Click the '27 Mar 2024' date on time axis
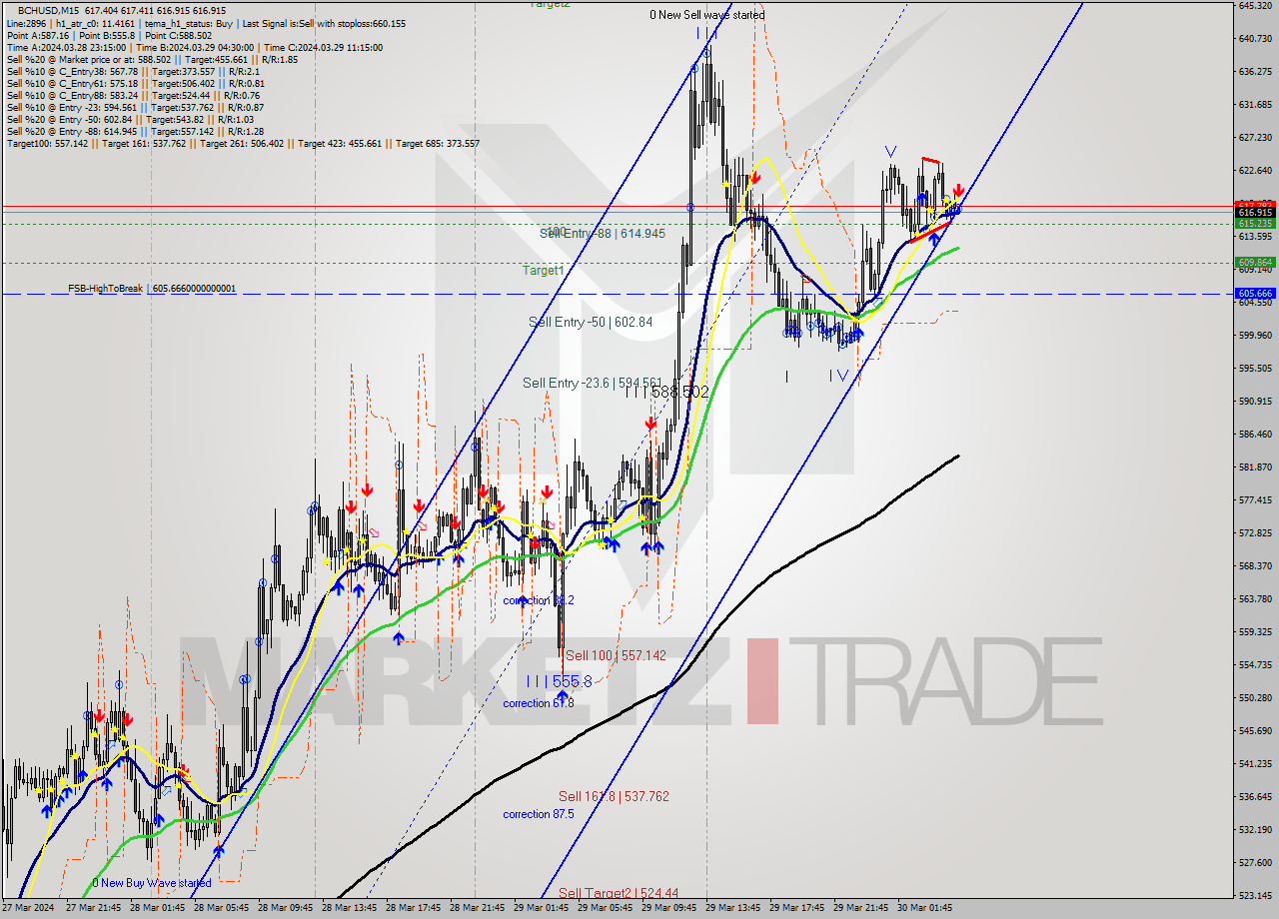Screen dimensions: 1279x919 [28, 908]
